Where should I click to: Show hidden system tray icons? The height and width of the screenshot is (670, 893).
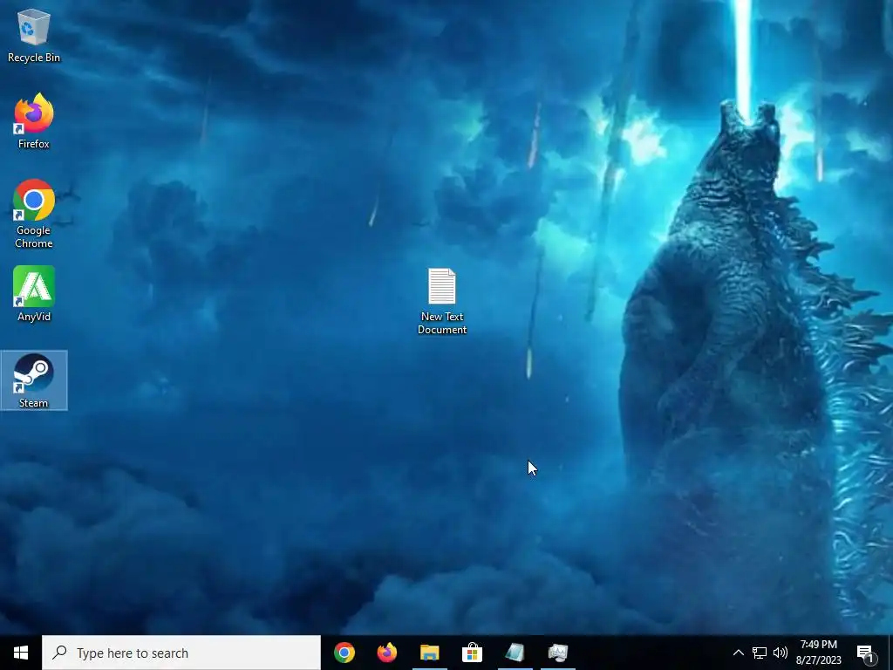point(738,653)
